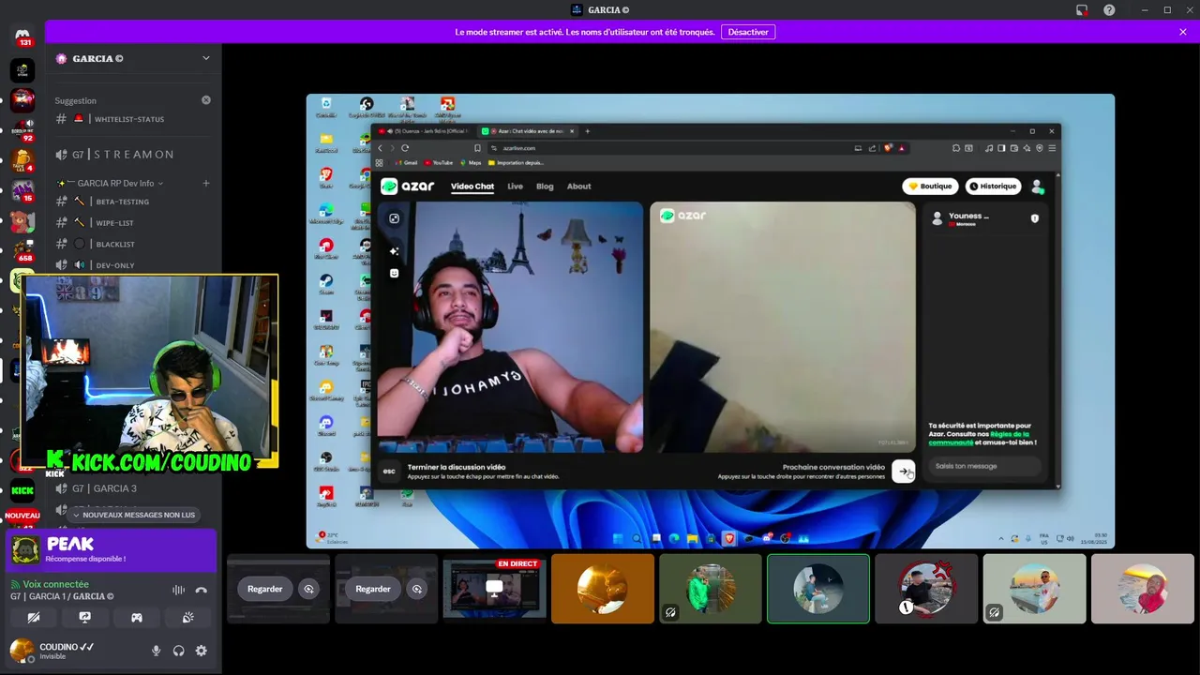Open COUDINO user profile avatar
Viewport: 1200px width, 675px height.
[22, 650]
